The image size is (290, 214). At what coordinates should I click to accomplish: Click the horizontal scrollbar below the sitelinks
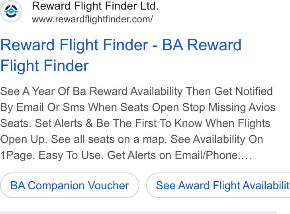(x=139, y=212)
